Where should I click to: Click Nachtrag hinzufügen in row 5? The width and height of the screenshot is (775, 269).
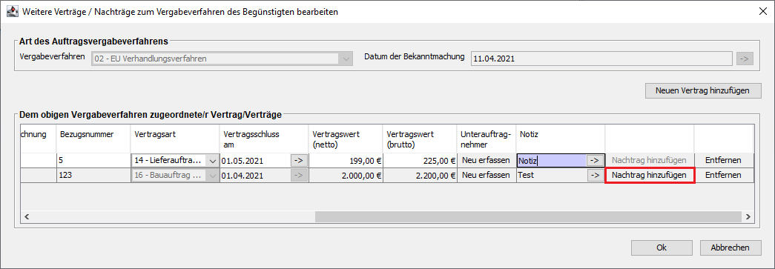(649, 160)
